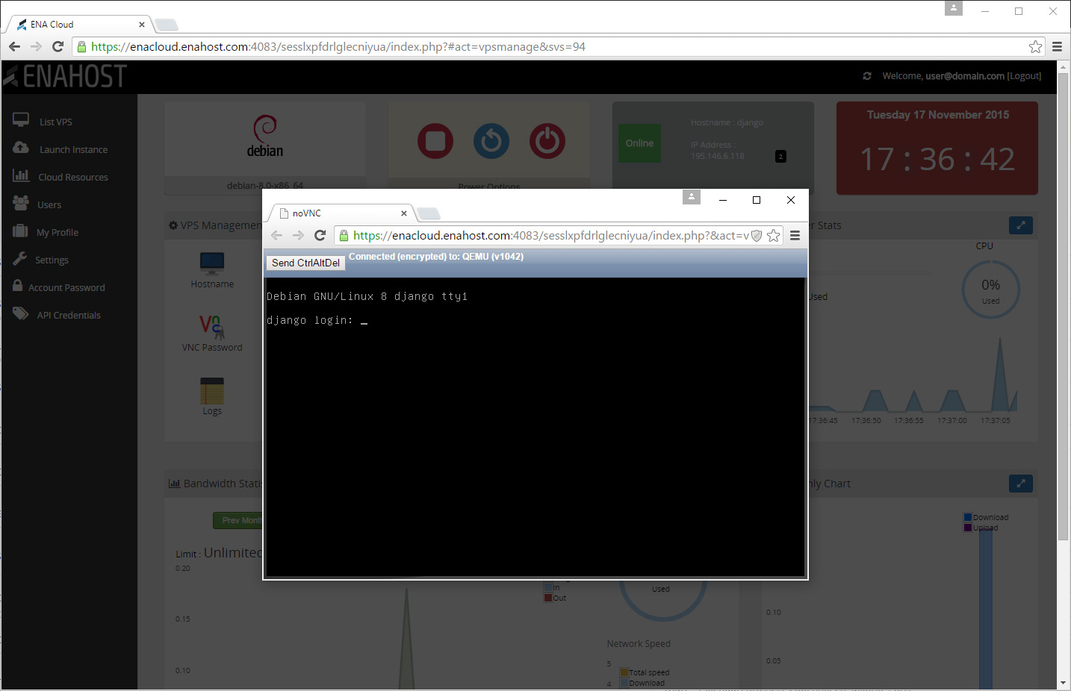Reload the ENA Cloud page

click(58, 46)
